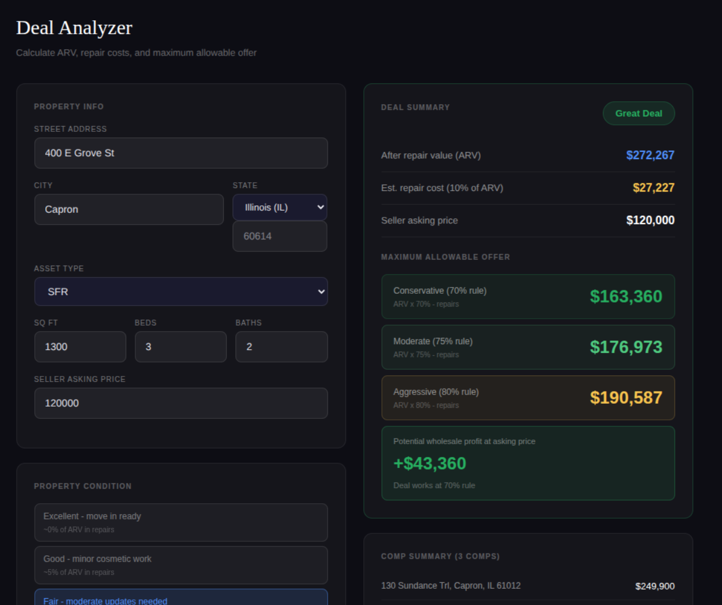The width and height of the screenshot is (722, 605).
Task: Click the Street Address input field
Action: pos(181,153)
